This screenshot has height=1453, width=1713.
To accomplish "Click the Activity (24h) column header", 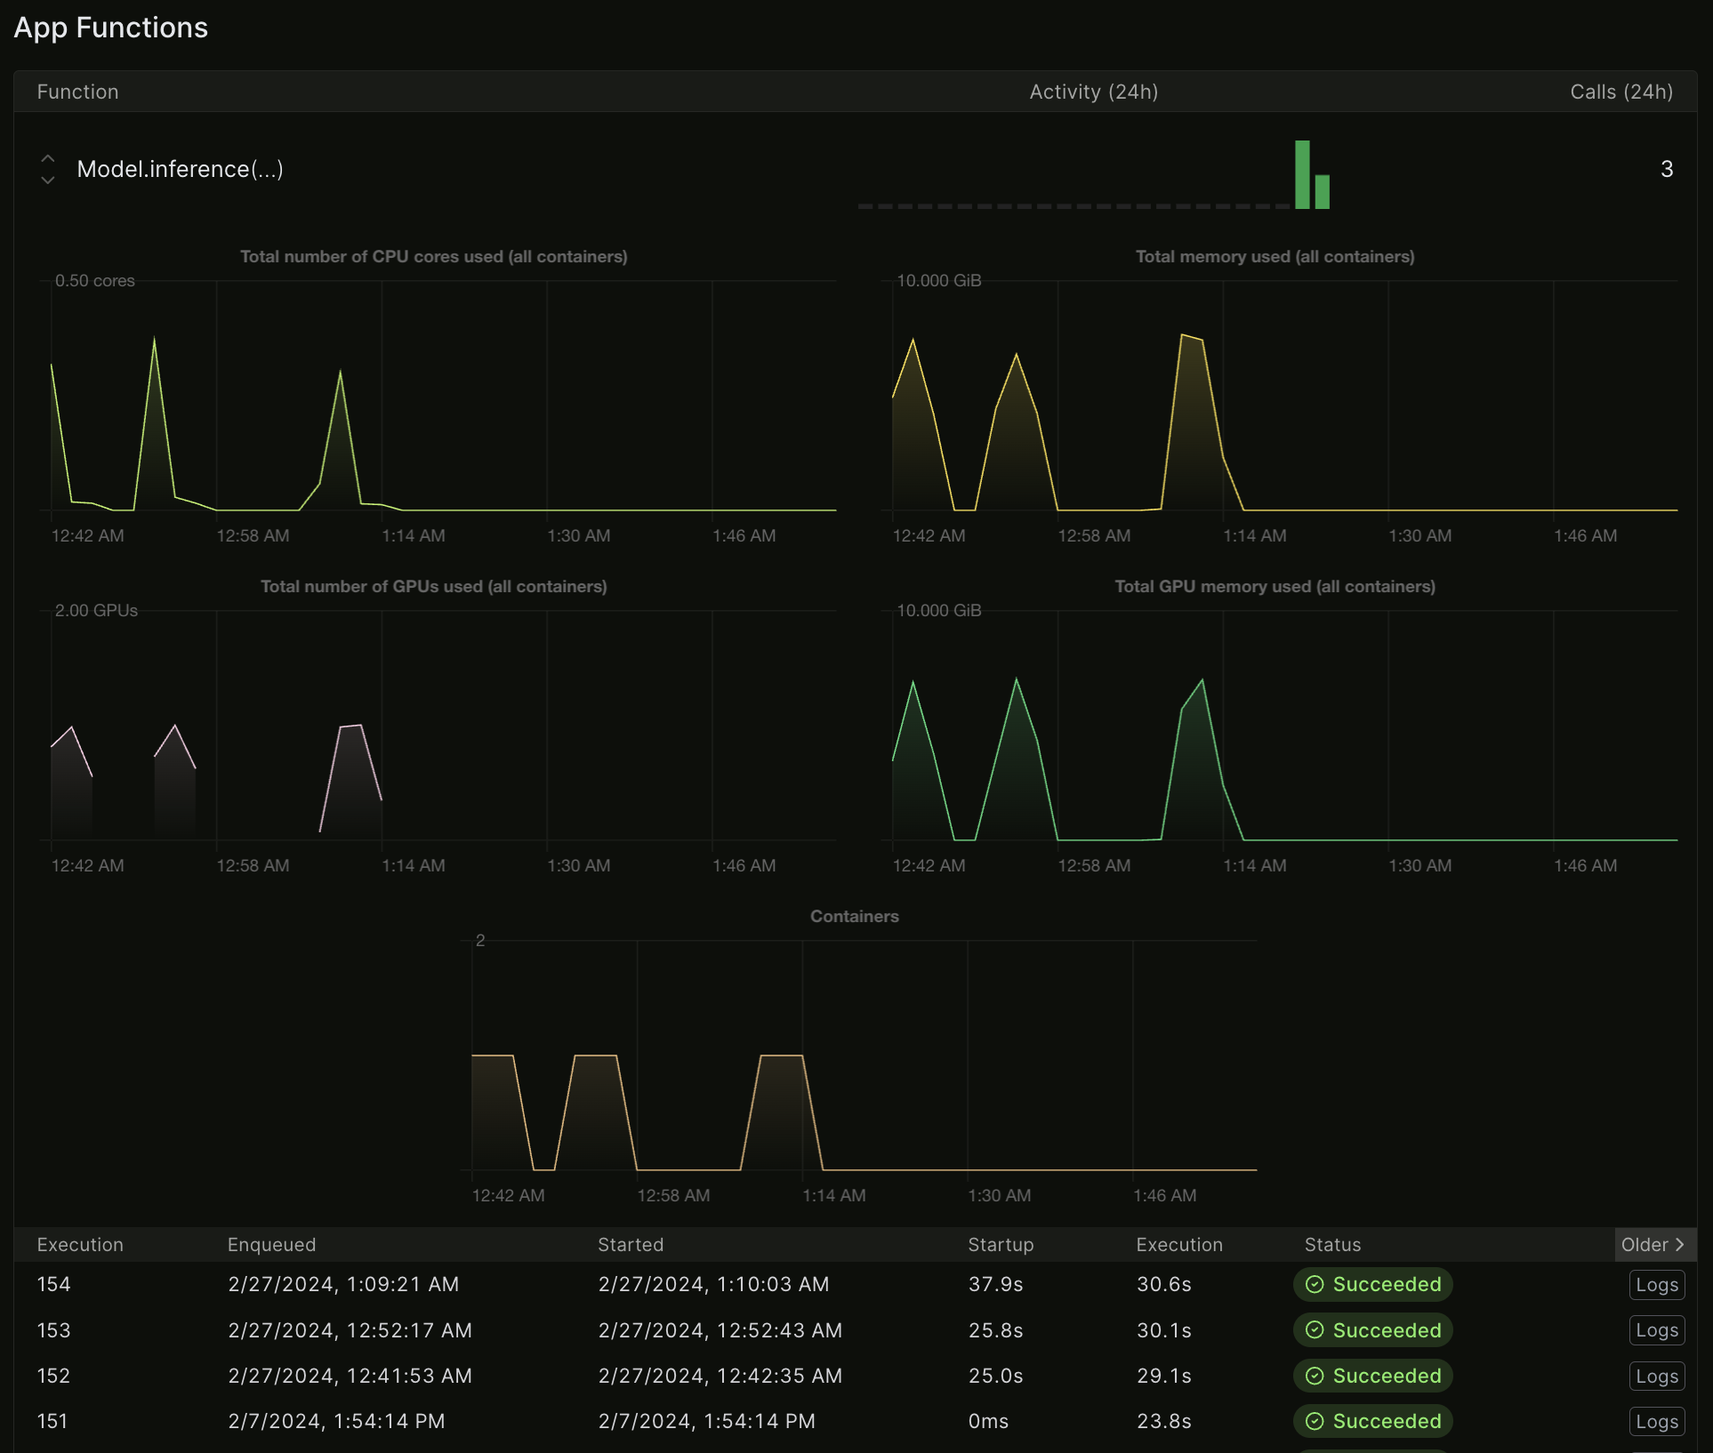I will [x=1093, y=92].
